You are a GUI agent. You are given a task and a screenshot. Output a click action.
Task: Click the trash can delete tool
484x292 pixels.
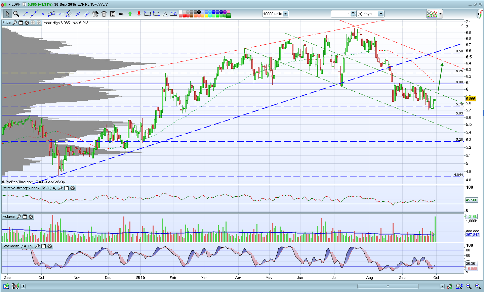(x=104, y=14)
